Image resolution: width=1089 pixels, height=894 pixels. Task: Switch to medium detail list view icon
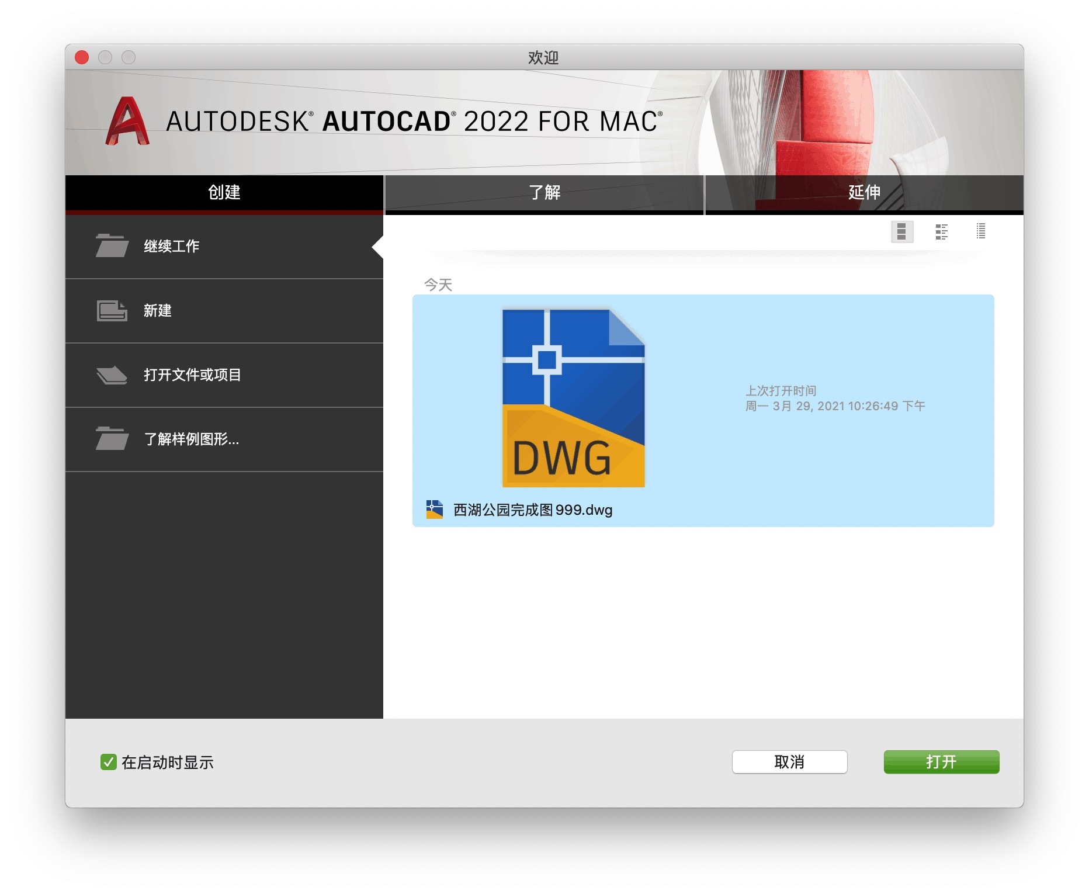[941, 231]
